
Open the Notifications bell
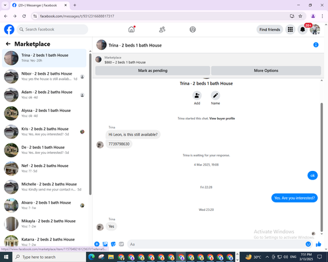tap(302, 29)
